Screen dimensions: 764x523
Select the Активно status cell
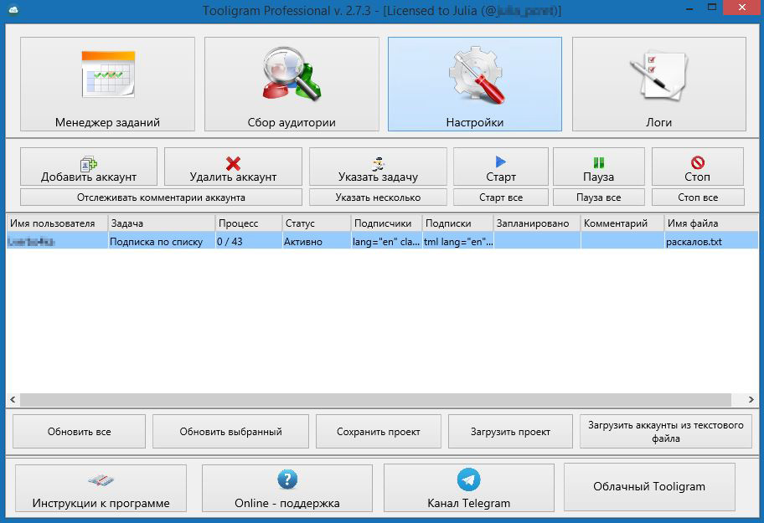[x=317, y=241]
